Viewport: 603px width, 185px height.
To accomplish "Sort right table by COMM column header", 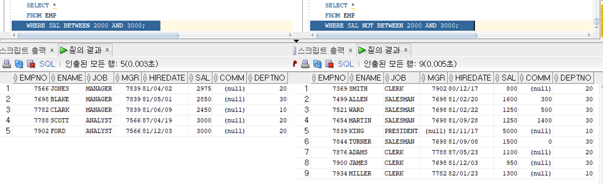I will pos(535,78).
